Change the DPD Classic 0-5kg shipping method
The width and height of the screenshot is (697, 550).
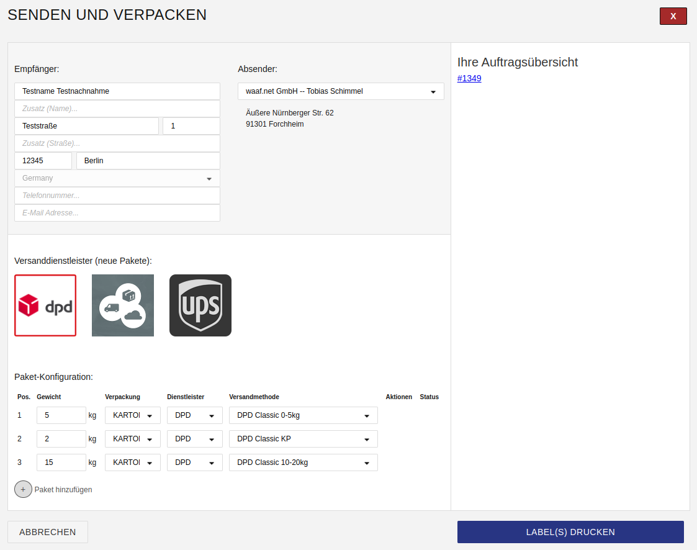coord(304,415)
